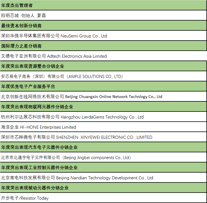Click the Adtech Electronics Asia Limited row

[103, 56]
